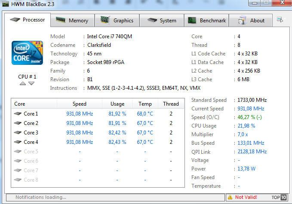Click the greyed Core 7 chip icon
Image resolution: width=292 pixels, height=204 pixels.
coord(18,170)
